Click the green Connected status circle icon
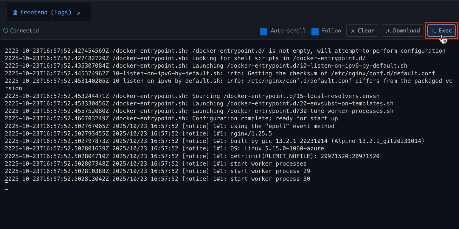Screen dimensions: 459x229 6,30
